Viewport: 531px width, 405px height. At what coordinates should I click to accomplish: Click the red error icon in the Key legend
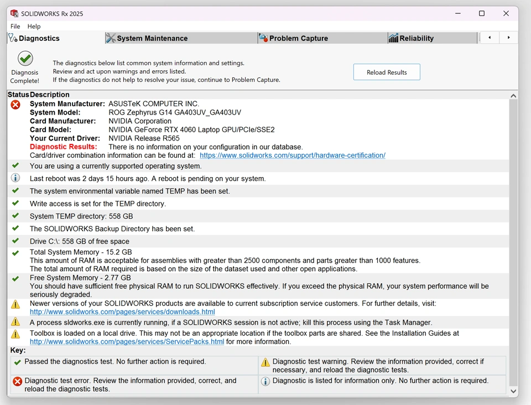(17, 382)
